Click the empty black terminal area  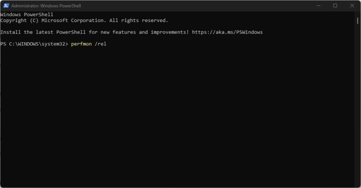[180, 117]
